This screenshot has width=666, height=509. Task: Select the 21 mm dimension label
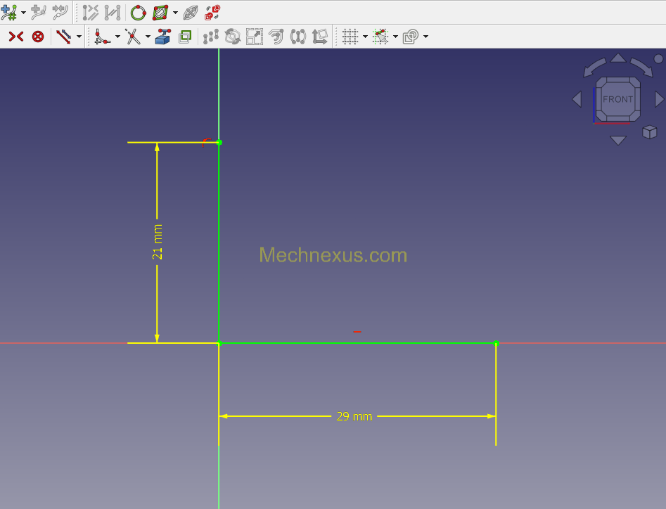point(157,242)
